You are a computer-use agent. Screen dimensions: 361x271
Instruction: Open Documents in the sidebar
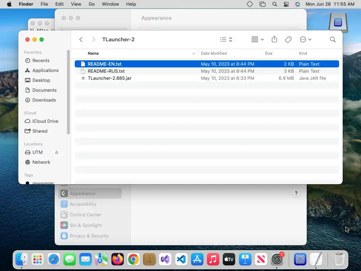(x=44, y=90)
